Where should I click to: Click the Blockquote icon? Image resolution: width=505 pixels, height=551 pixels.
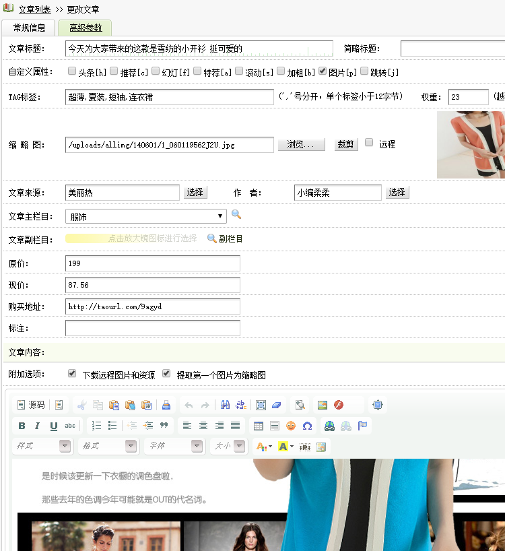pos(164,426)
